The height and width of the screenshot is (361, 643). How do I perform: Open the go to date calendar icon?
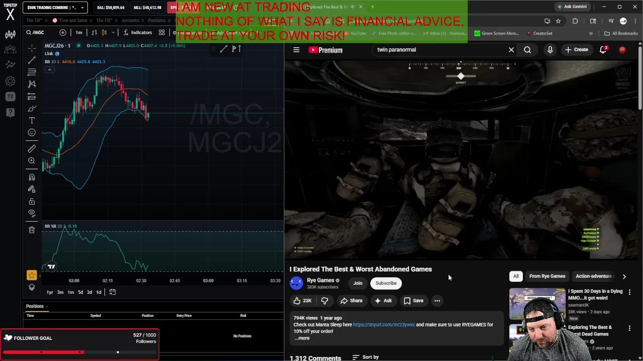(x=113, y=292)
